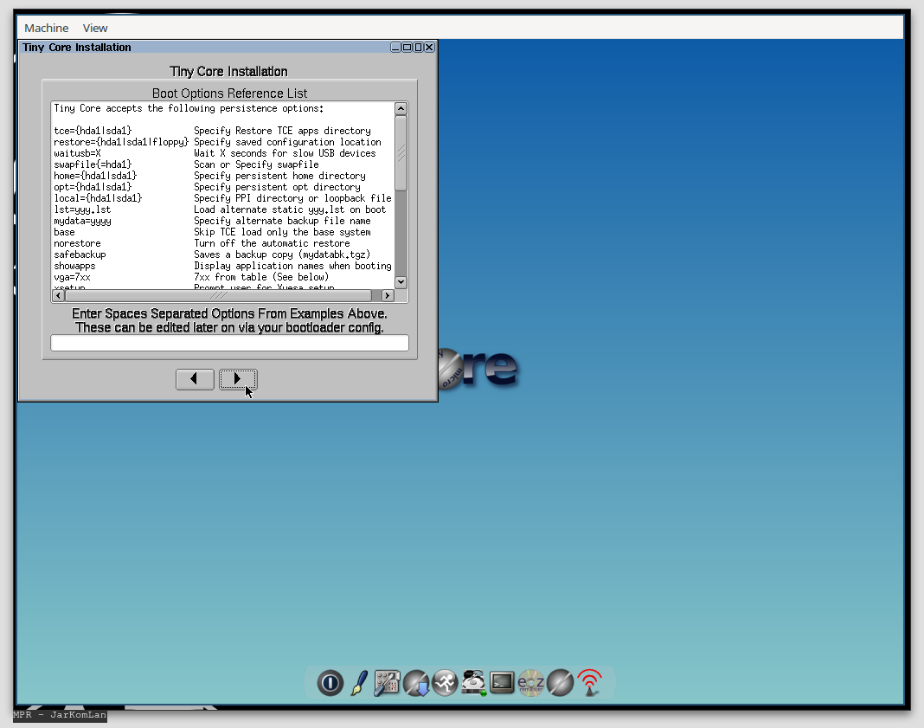Open the ezremaster tool
The image size is (924, 728).
point(531,683)
